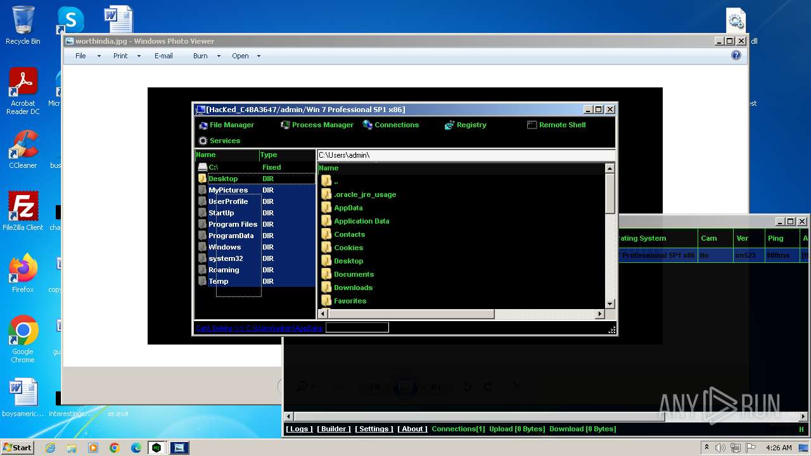
Task: Open the Registry icon
Action: (450, 125)
